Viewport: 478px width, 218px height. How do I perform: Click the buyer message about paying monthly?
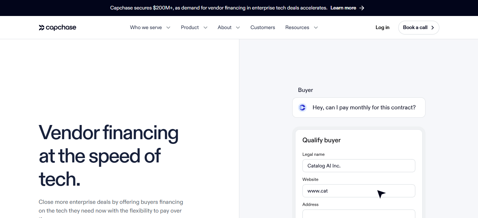pos(359,108)
